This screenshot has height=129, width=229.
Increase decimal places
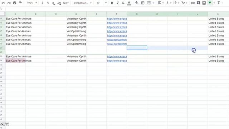(59, 3)
